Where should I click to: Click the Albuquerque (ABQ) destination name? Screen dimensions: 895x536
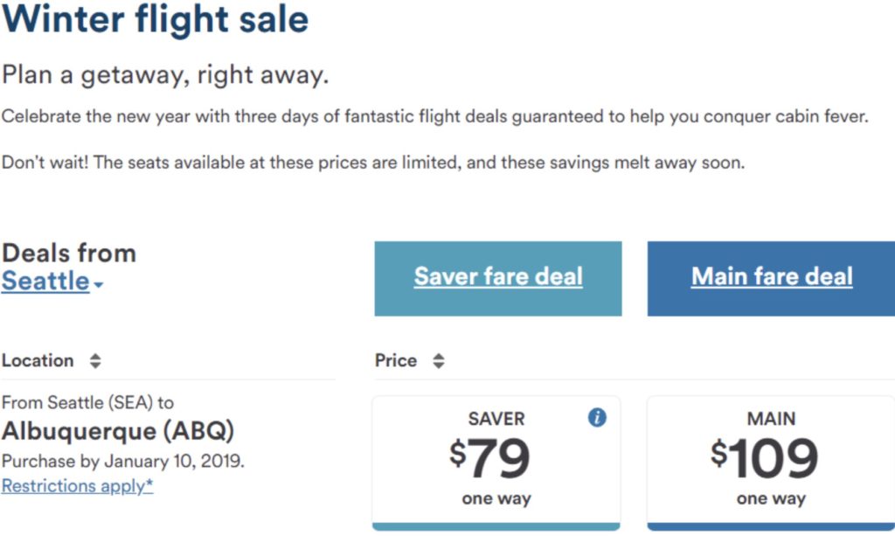tap(118, 431)
